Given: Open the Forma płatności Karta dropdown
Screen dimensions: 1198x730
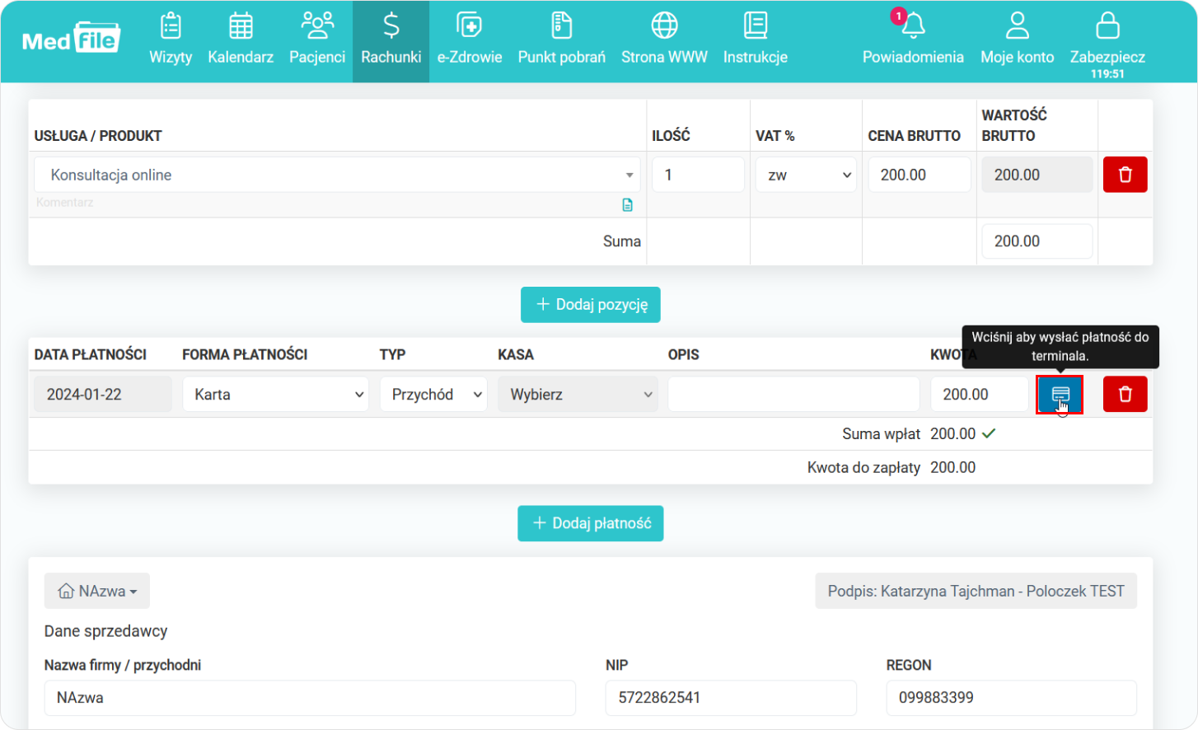Looking at the screenshot, I should tap(275, 395).
